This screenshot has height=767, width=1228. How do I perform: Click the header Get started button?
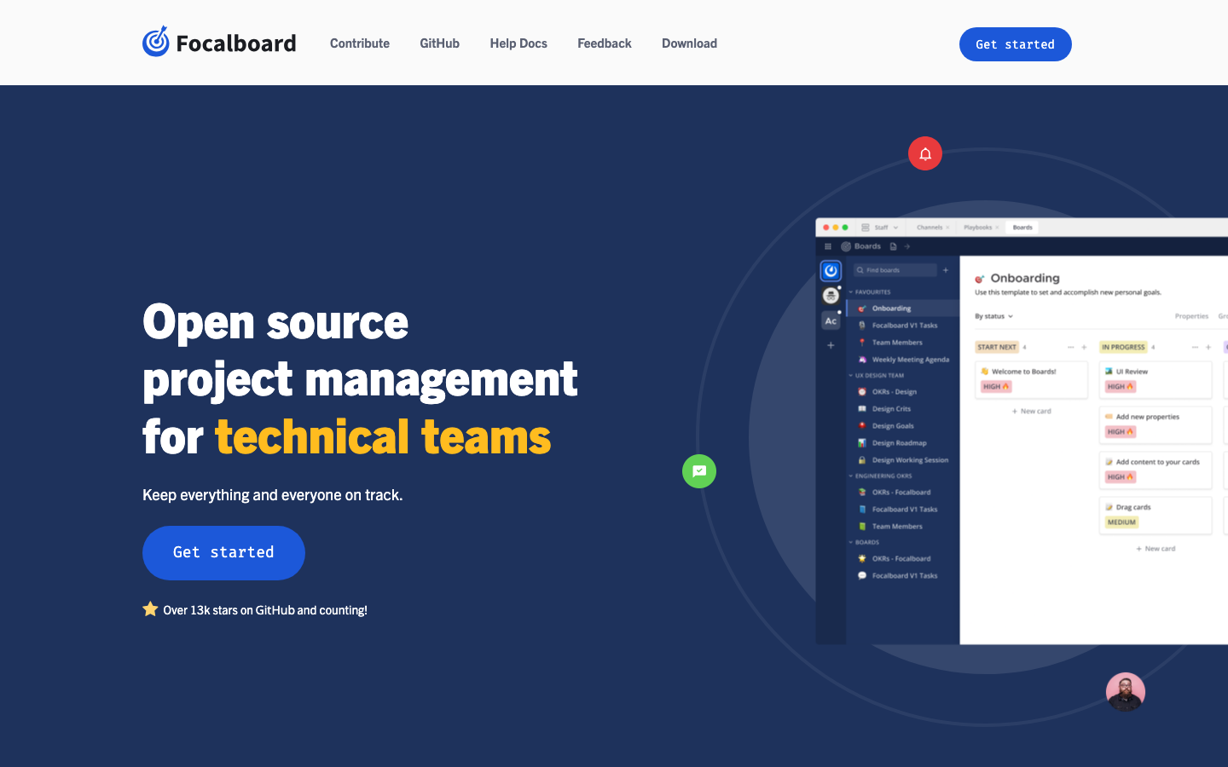(x=1015, y=44)
